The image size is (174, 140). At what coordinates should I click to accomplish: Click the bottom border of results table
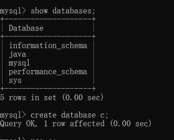pyautogui.click(x=48, y=89)
